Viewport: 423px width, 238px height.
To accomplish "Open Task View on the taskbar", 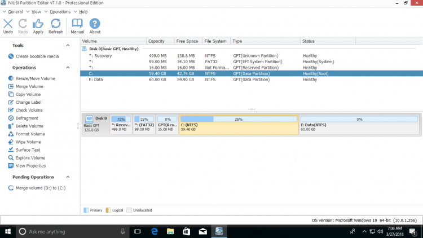I will click(x=138, y=232).
